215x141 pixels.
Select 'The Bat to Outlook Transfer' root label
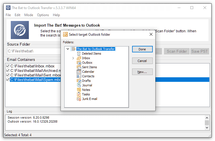point(96,49)
